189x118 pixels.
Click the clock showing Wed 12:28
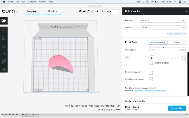166,2
